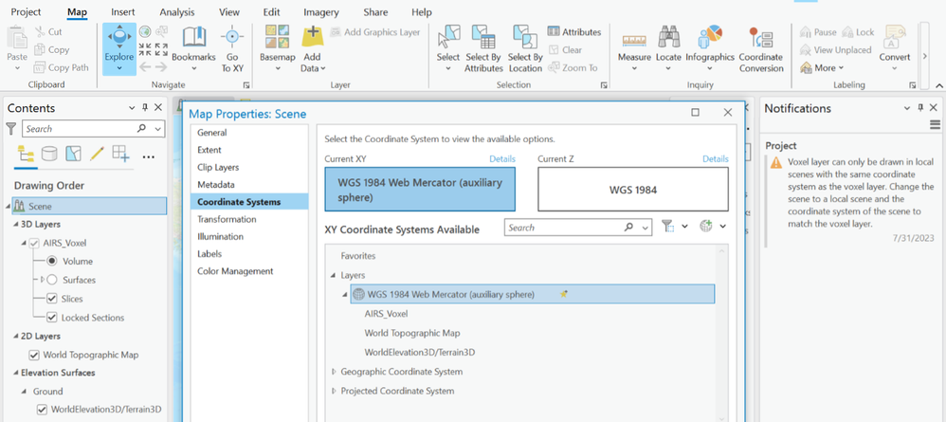Click the List By Data Source icon
Screen dimensions: 946x422
pos(49,154)
